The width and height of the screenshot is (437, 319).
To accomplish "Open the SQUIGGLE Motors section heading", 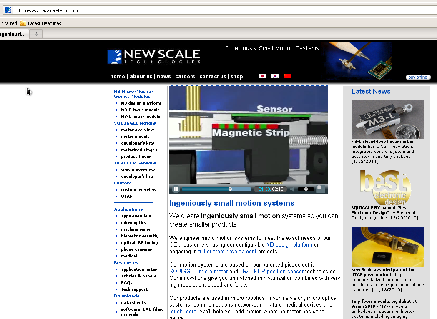I will coord(135,123).
